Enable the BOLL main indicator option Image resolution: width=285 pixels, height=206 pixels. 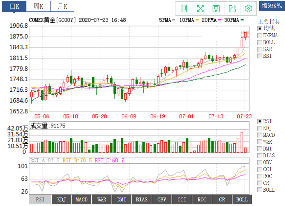260,42
